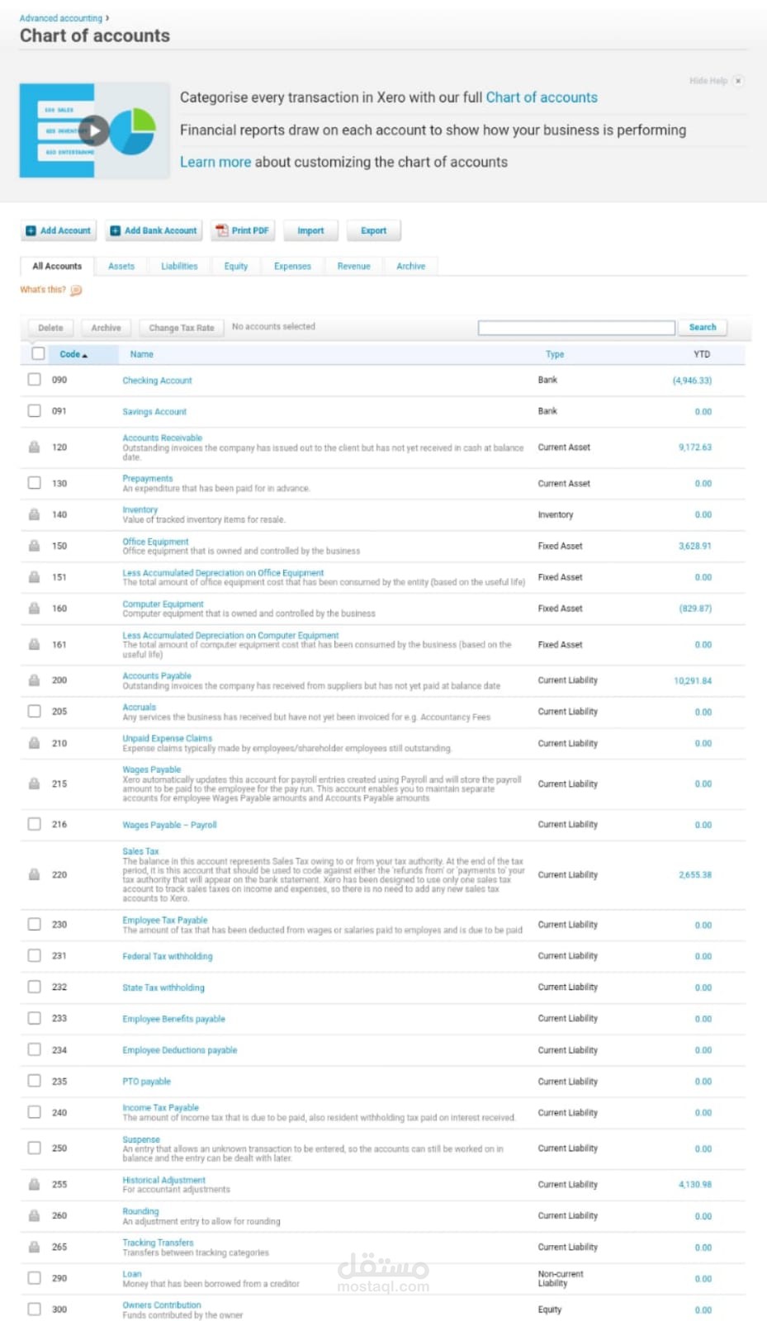Image resolution: width=767 pixels, height=1321 pixels.
Task: Switch to the Expenses tab
Action: [x=292, y=266]
